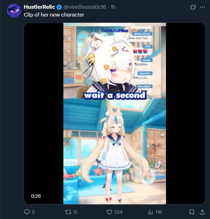210x219 pixels.
Task: Open the three-dot more options menu
Action: (202, 7)
